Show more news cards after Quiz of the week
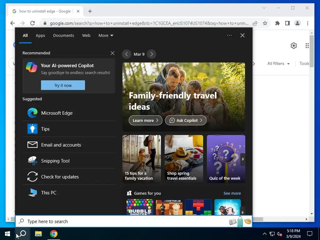320x240 pixels. pos(243,159)
